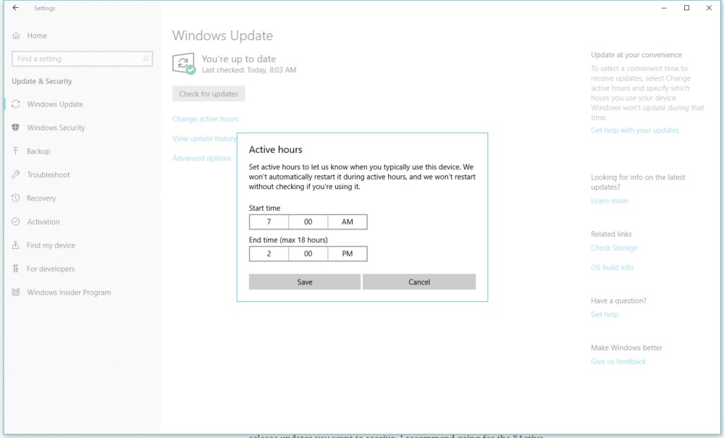This screenshot has width=724, height=438.
Task: Click the Find a setting search box
Action: tap(83, 59)
